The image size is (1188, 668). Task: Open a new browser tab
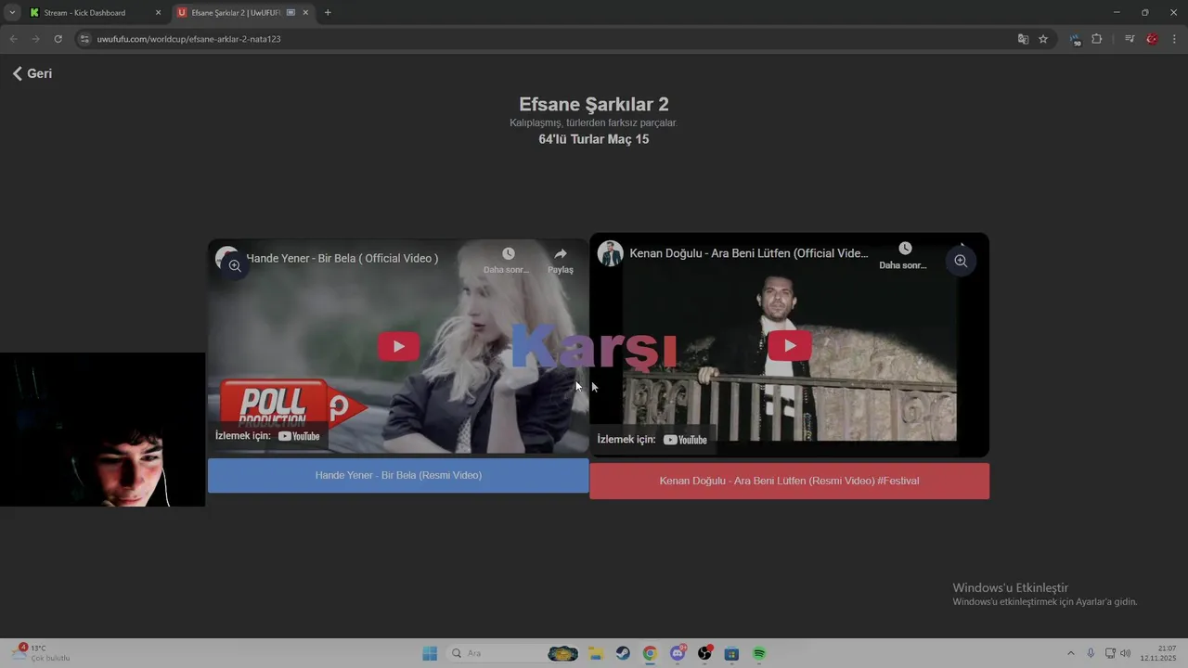coord(328,13)
